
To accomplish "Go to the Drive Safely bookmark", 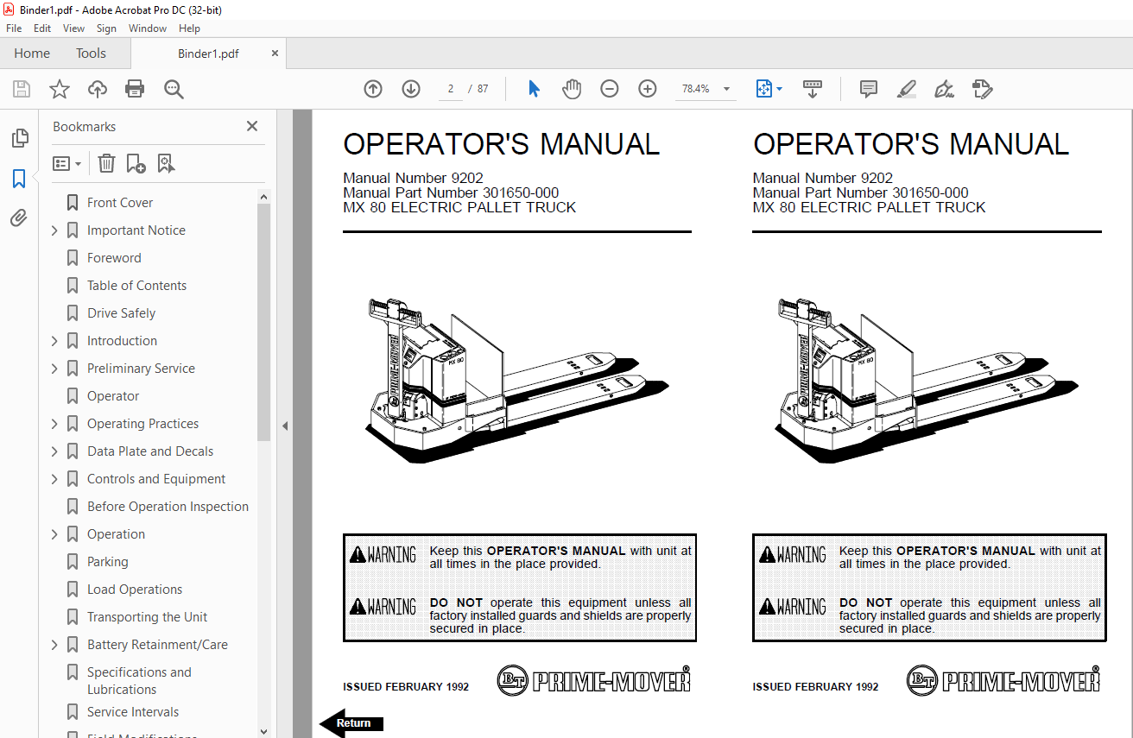I will [x=121, y=313].
